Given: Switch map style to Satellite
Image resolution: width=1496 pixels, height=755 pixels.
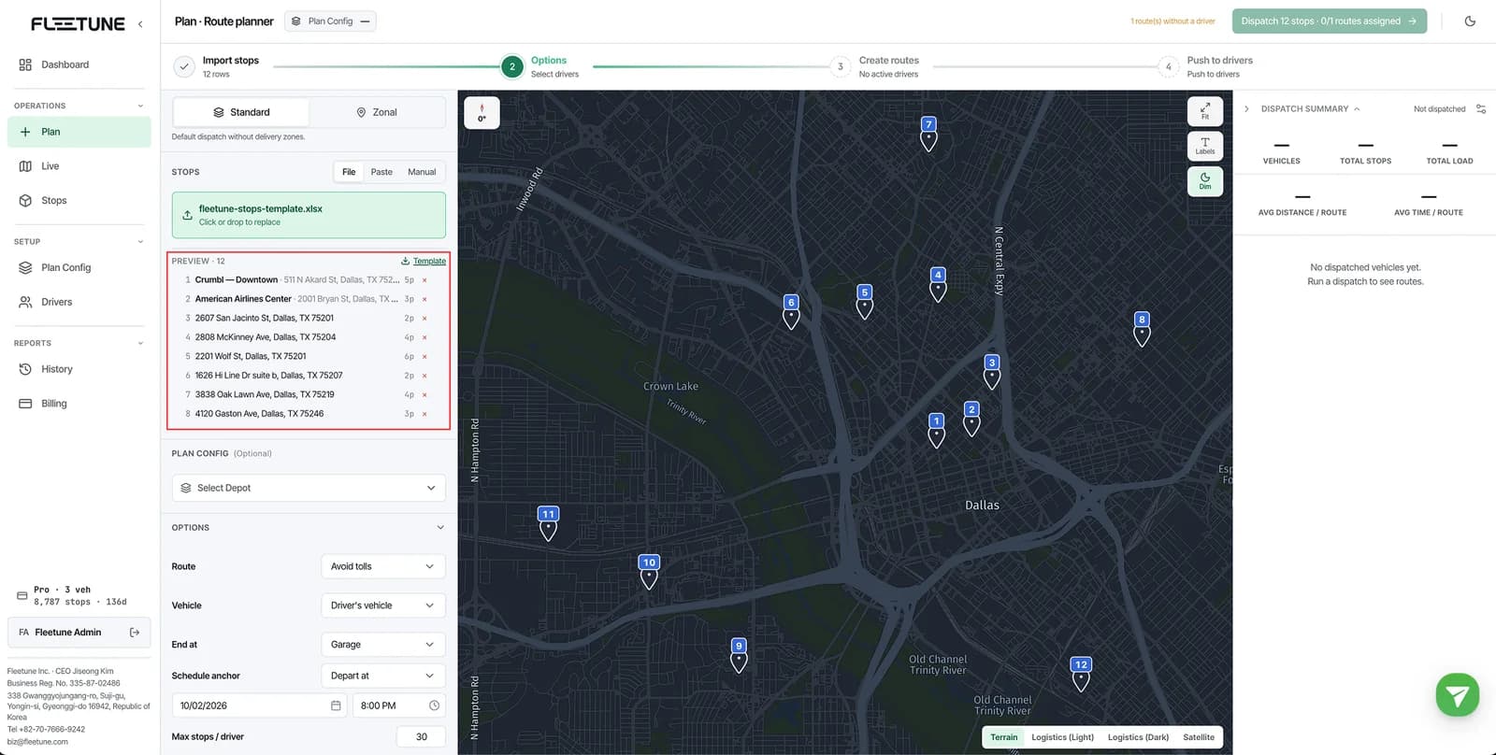Looking at the screenshot, I should point(1198,737).
